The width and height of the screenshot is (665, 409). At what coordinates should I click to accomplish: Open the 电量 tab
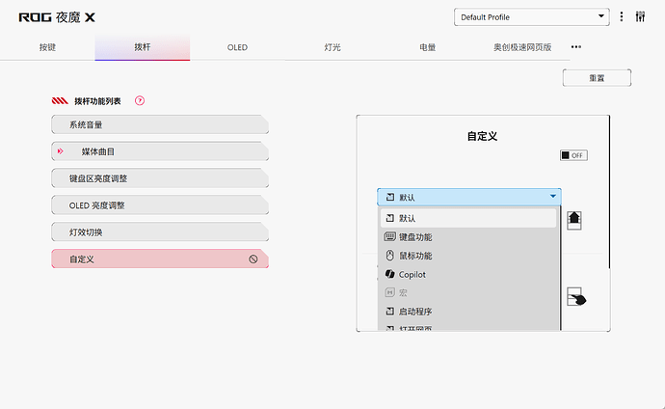(x=427, y=46)
